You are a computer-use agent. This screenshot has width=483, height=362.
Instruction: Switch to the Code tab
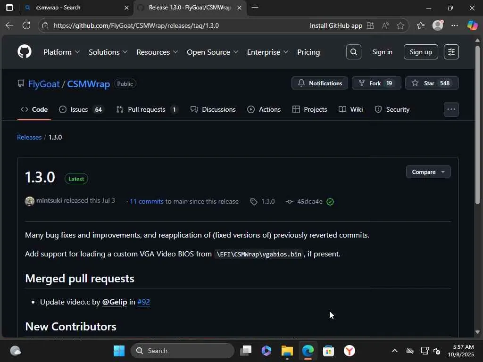(x=34, y=109)
